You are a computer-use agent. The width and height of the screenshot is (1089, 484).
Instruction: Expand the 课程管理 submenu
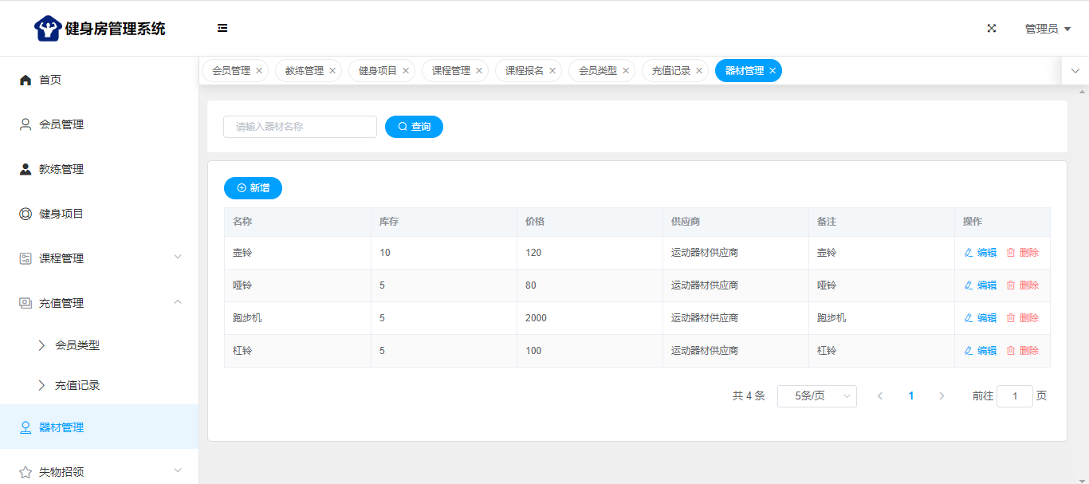pos(99,258)
